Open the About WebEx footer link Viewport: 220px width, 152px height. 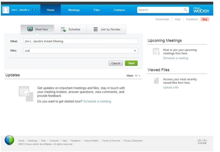(x=91, y=141)
